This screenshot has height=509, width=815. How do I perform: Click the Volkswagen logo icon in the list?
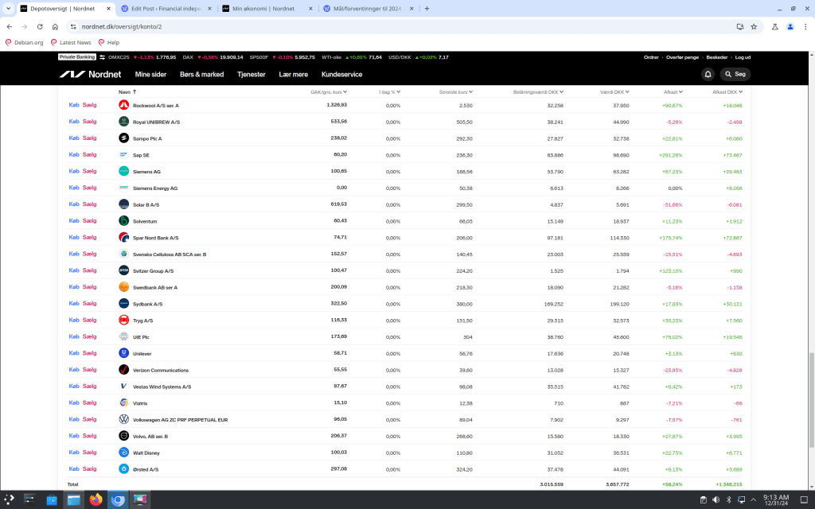click(123, 419)
